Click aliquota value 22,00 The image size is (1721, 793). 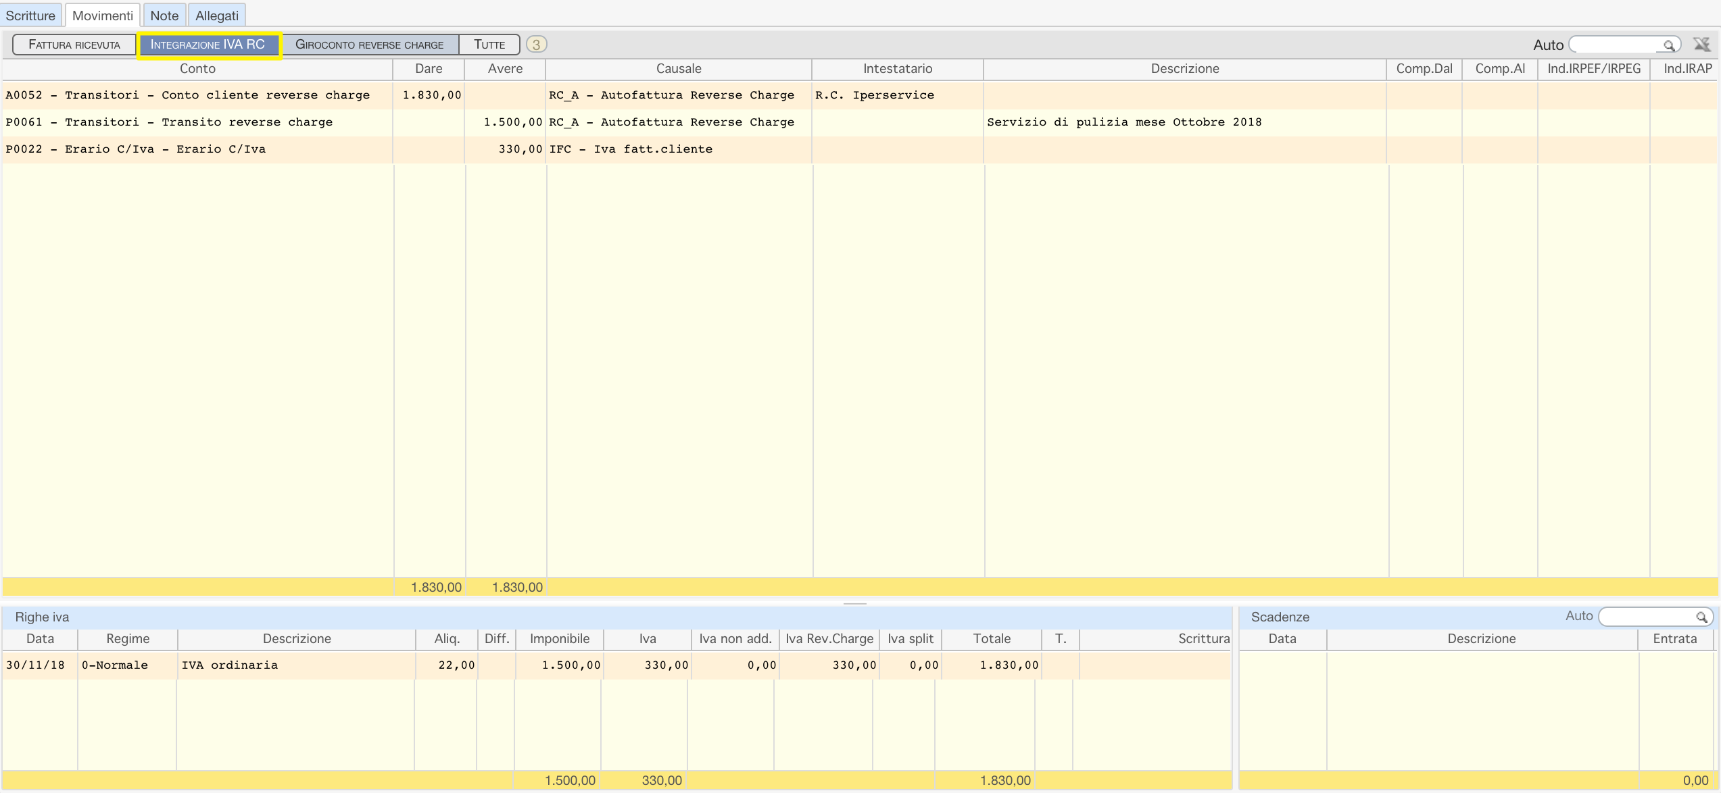tap(456, 665)
